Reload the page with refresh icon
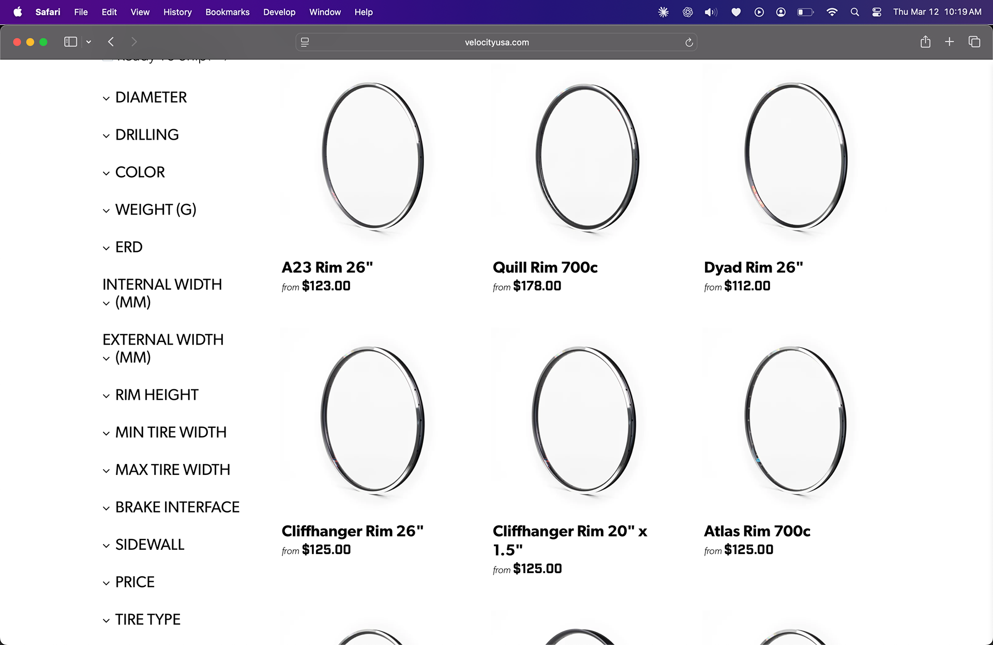The width and height of the screenshot is (993, 645). tap(688, 42)
